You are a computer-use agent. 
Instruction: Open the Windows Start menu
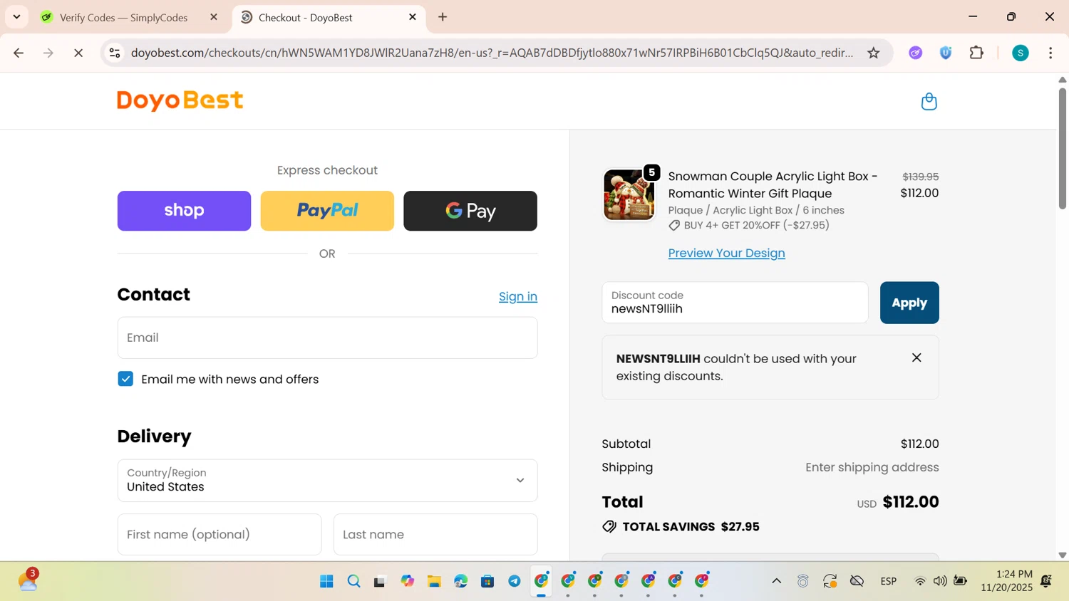tap(326, 581)
